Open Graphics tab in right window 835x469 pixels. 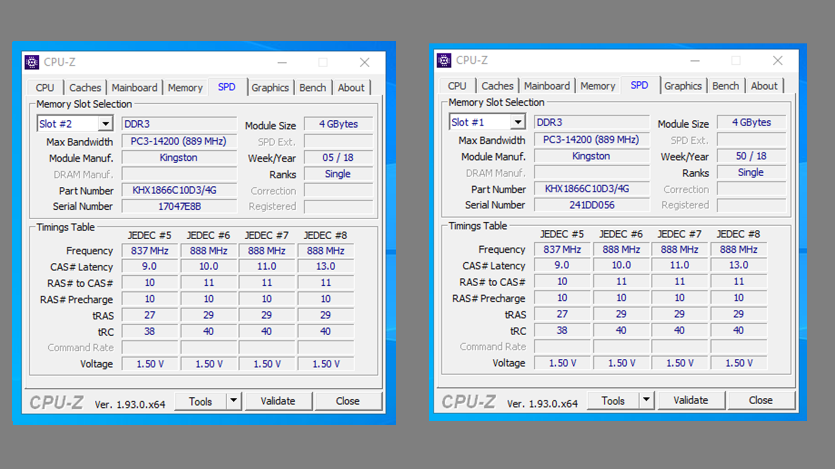[683, 86]
